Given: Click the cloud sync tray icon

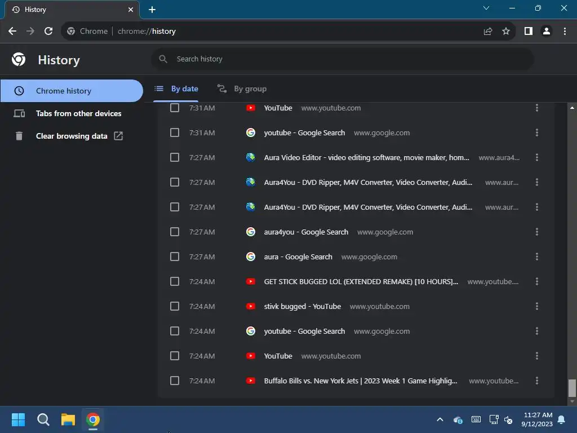Looking at the screenshot, I should coord(458,419).
